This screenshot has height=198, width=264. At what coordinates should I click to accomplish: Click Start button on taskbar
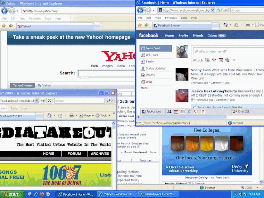[x=12, y=194]
